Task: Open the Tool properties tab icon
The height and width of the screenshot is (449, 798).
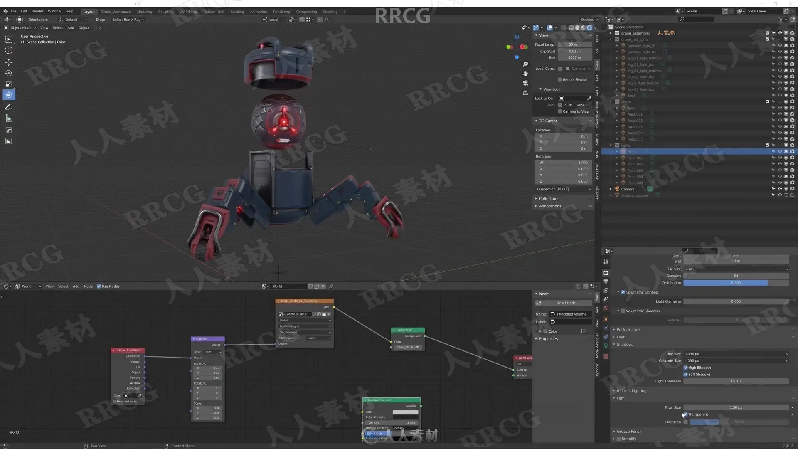Action: (606, 262)
